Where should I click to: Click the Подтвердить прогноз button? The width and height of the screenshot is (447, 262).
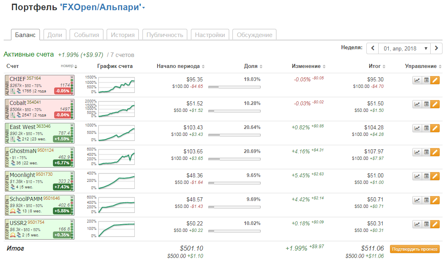[x=415, y=249]
